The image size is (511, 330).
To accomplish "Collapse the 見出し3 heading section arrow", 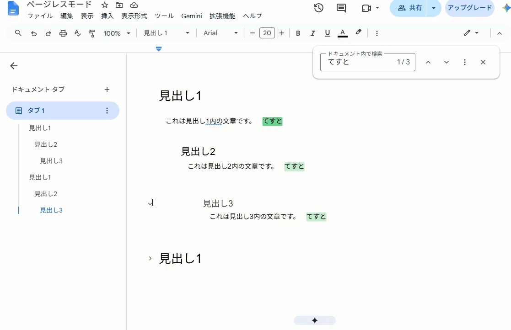I will 150,203.
